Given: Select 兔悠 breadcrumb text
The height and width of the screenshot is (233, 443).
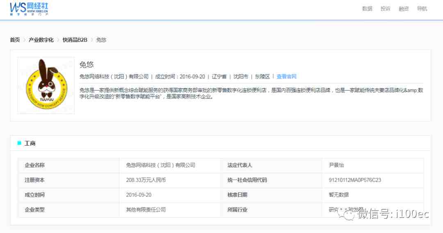Looking at the screenshot, I should click(x=101, y=40).
